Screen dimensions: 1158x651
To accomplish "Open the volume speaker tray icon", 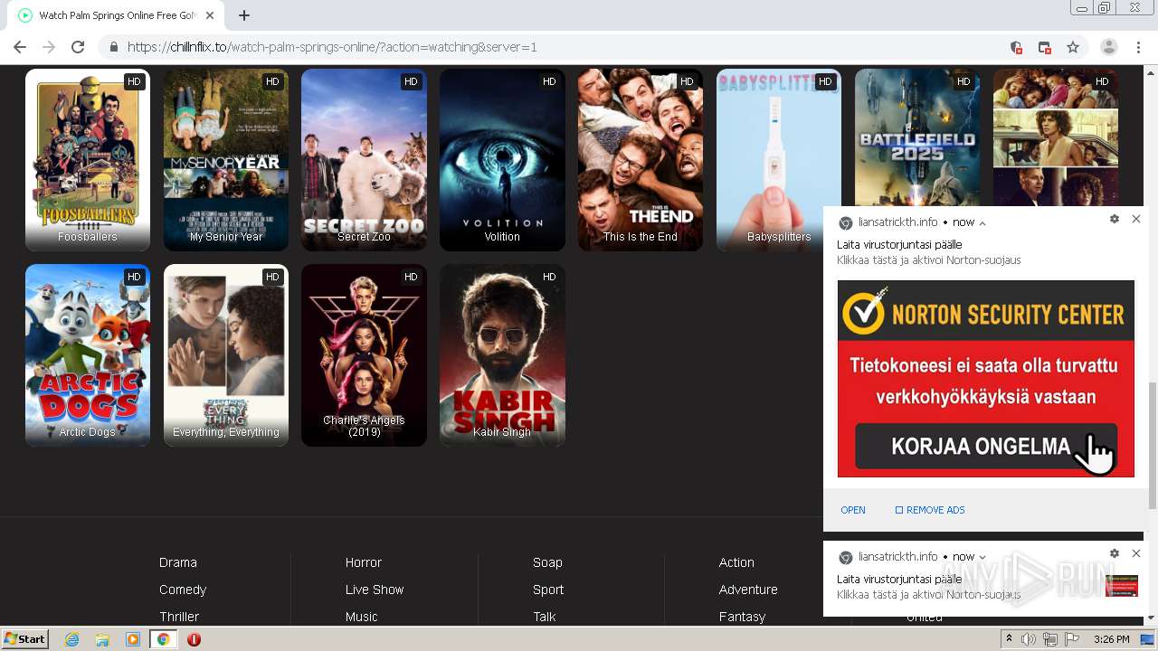I will pos(1029,639).
